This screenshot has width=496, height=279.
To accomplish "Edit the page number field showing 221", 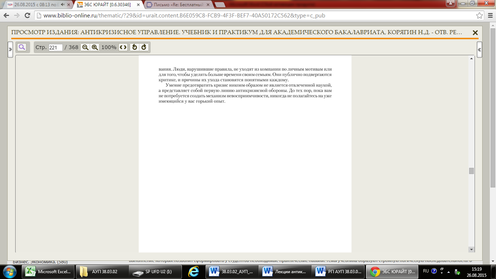I will [x=56, y=48].
